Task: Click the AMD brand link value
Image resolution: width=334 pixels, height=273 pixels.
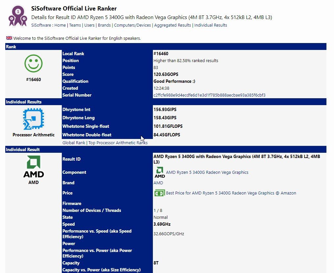Action: tap(158, 183)
